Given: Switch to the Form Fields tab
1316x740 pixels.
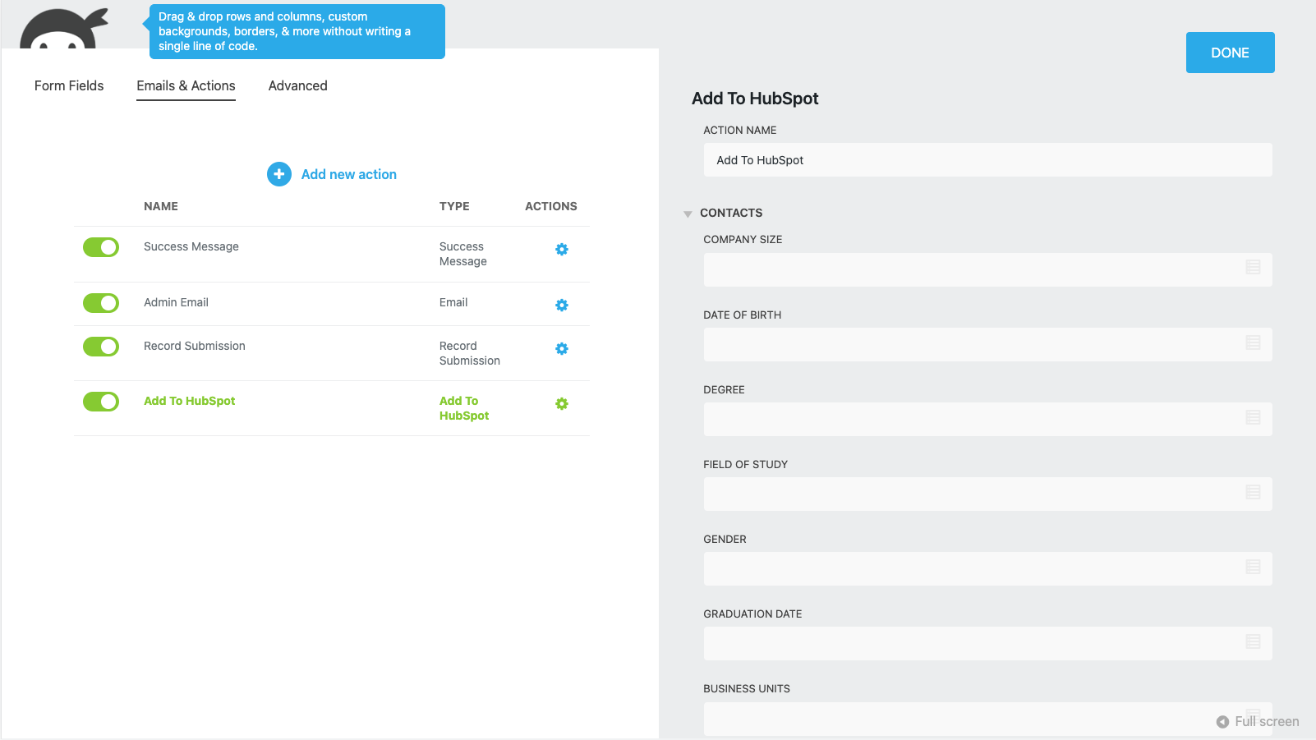Looking at the screenshot, I should point(69,85).
